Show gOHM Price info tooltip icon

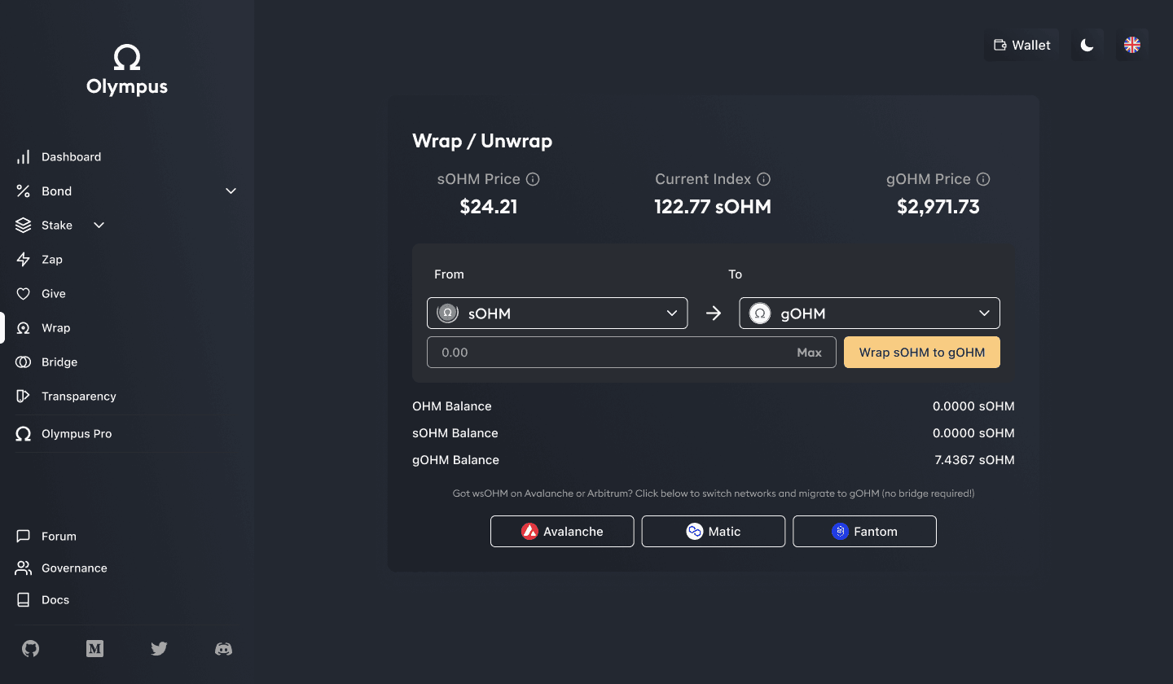coord(983,179)
